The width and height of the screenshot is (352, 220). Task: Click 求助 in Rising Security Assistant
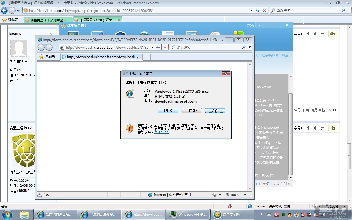pos(251,26)
